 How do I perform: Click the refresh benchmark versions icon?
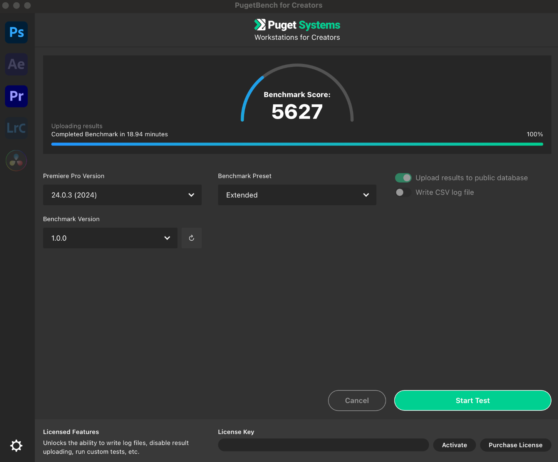point(191,238)
